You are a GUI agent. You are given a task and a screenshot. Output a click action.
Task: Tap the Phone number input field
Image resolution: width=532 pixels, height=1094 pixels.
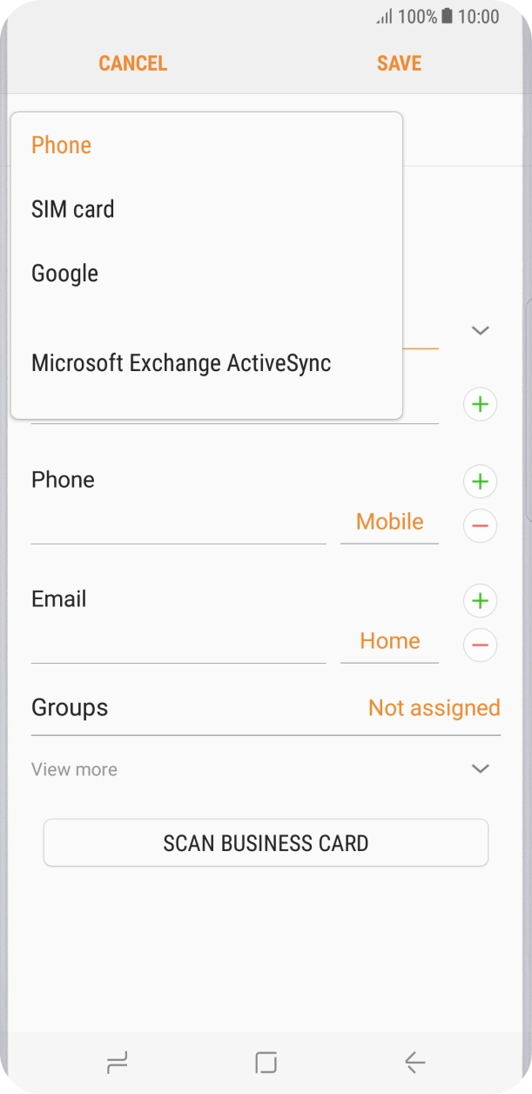[178, 526]
